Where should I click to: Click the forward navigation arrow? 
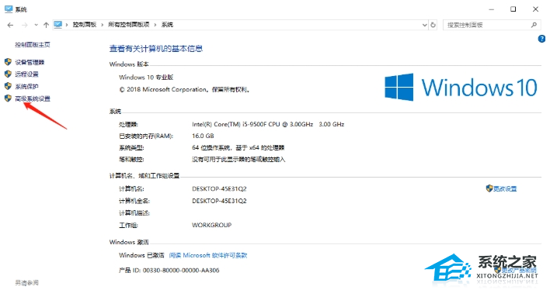click(x=25, y=25)
